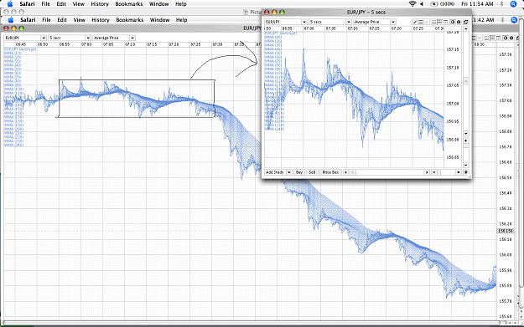Click the Wi-Fi status icon in menu bar
The height and width of the screenshot is (327, 524).
[x=412, y=3]
